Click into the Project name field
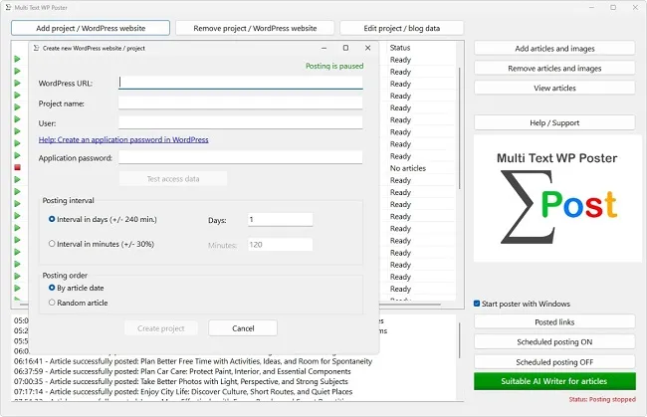 pyautogui.click(x=241, y=104)
